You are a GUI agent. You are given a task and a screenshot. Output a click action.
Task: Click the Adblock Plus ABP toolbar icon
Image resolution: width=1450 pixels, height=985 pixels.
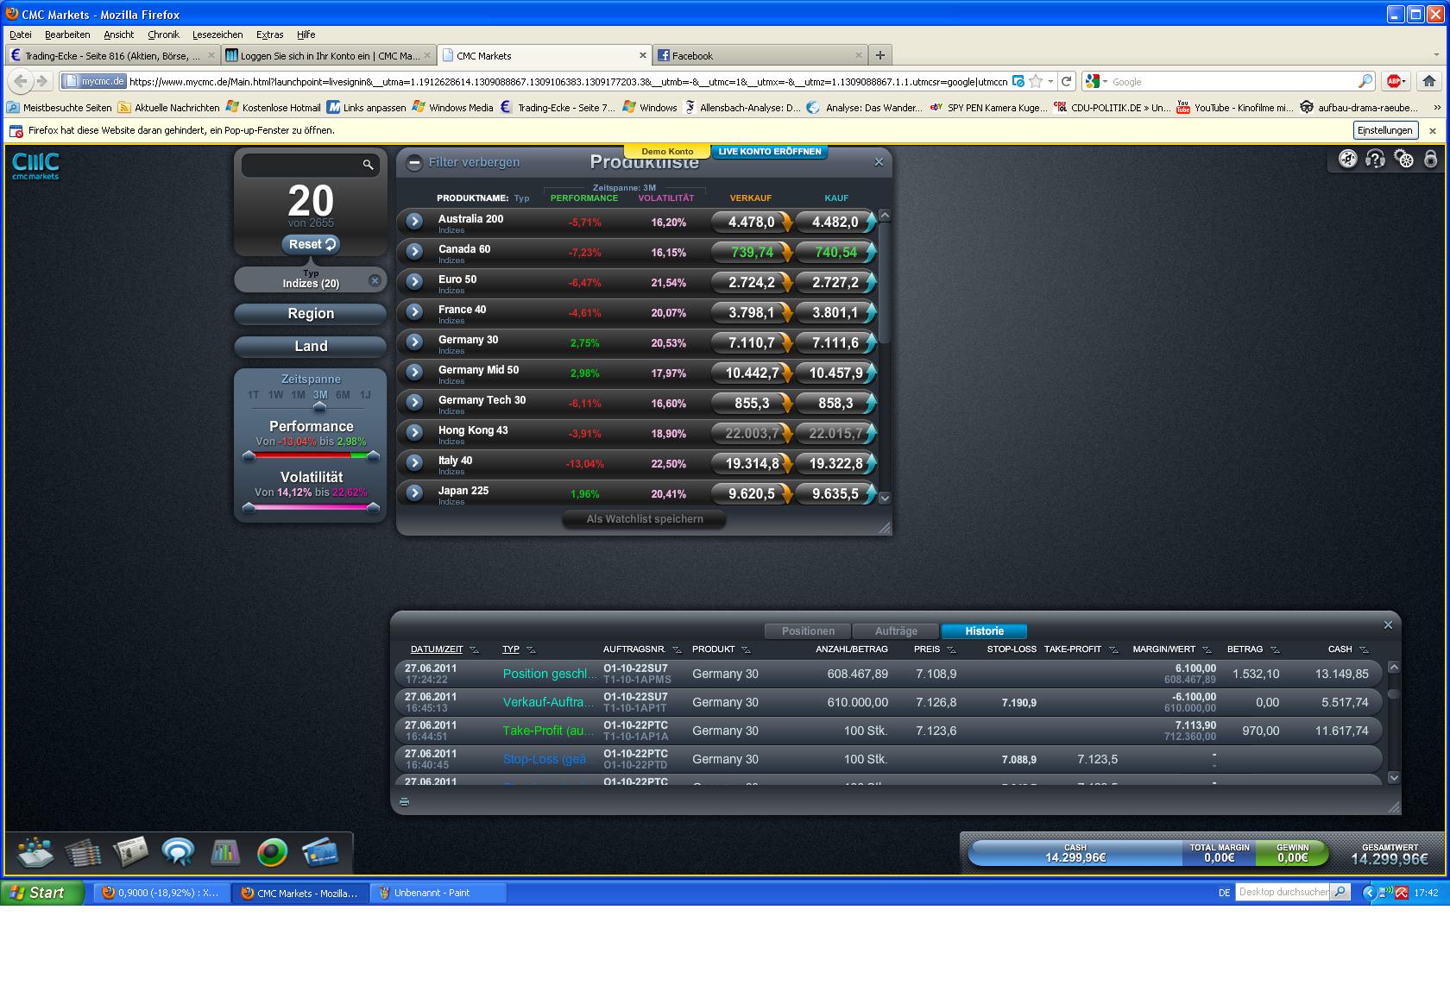(1396, 81)
